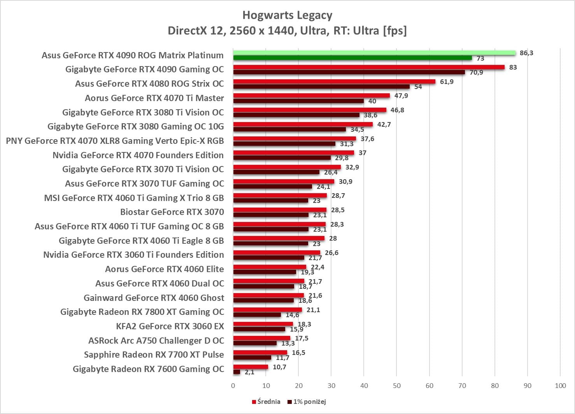
Task: Click the 61,9 data value label
Action: pyautogui.click(x=447, y=82)
